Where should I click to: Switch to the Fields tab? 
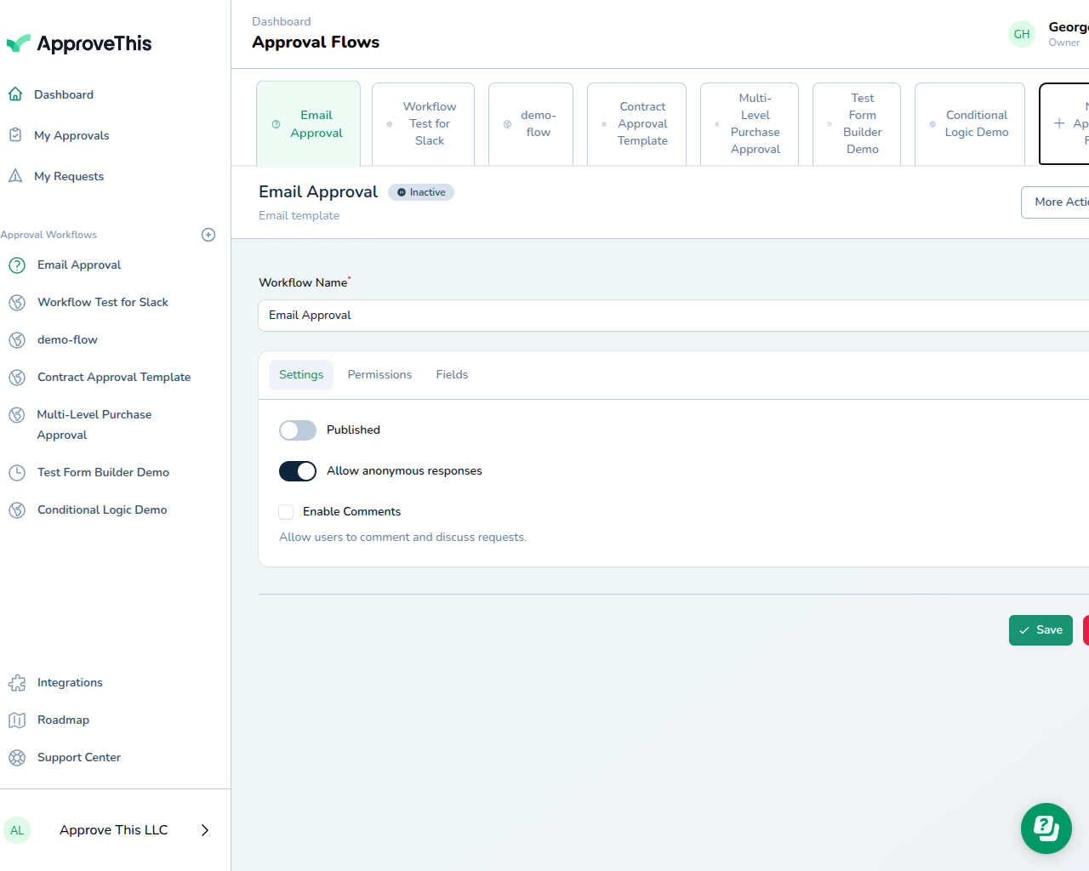coord(452,375)
